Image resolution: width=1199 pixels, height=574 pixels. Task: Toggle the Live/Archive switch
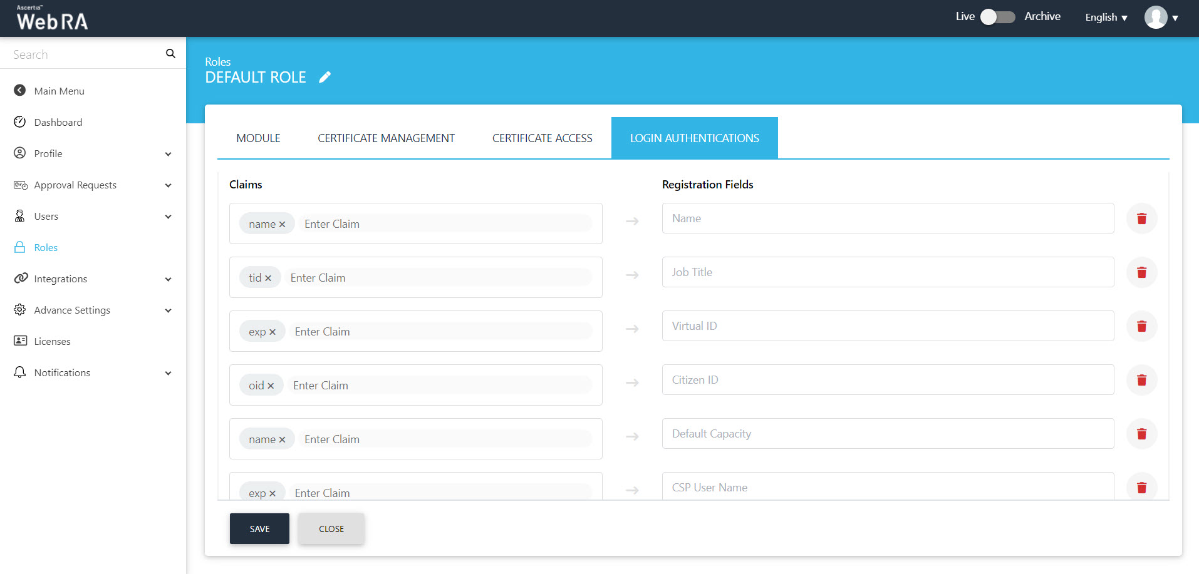[x=997, y=17]
